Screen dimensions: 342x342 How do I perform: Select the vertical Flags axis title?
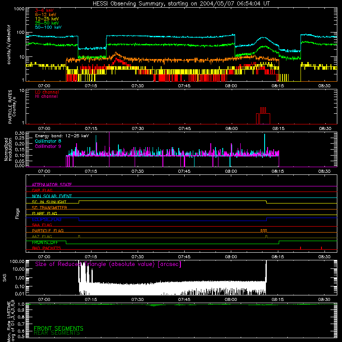click(x=17, y=213)
